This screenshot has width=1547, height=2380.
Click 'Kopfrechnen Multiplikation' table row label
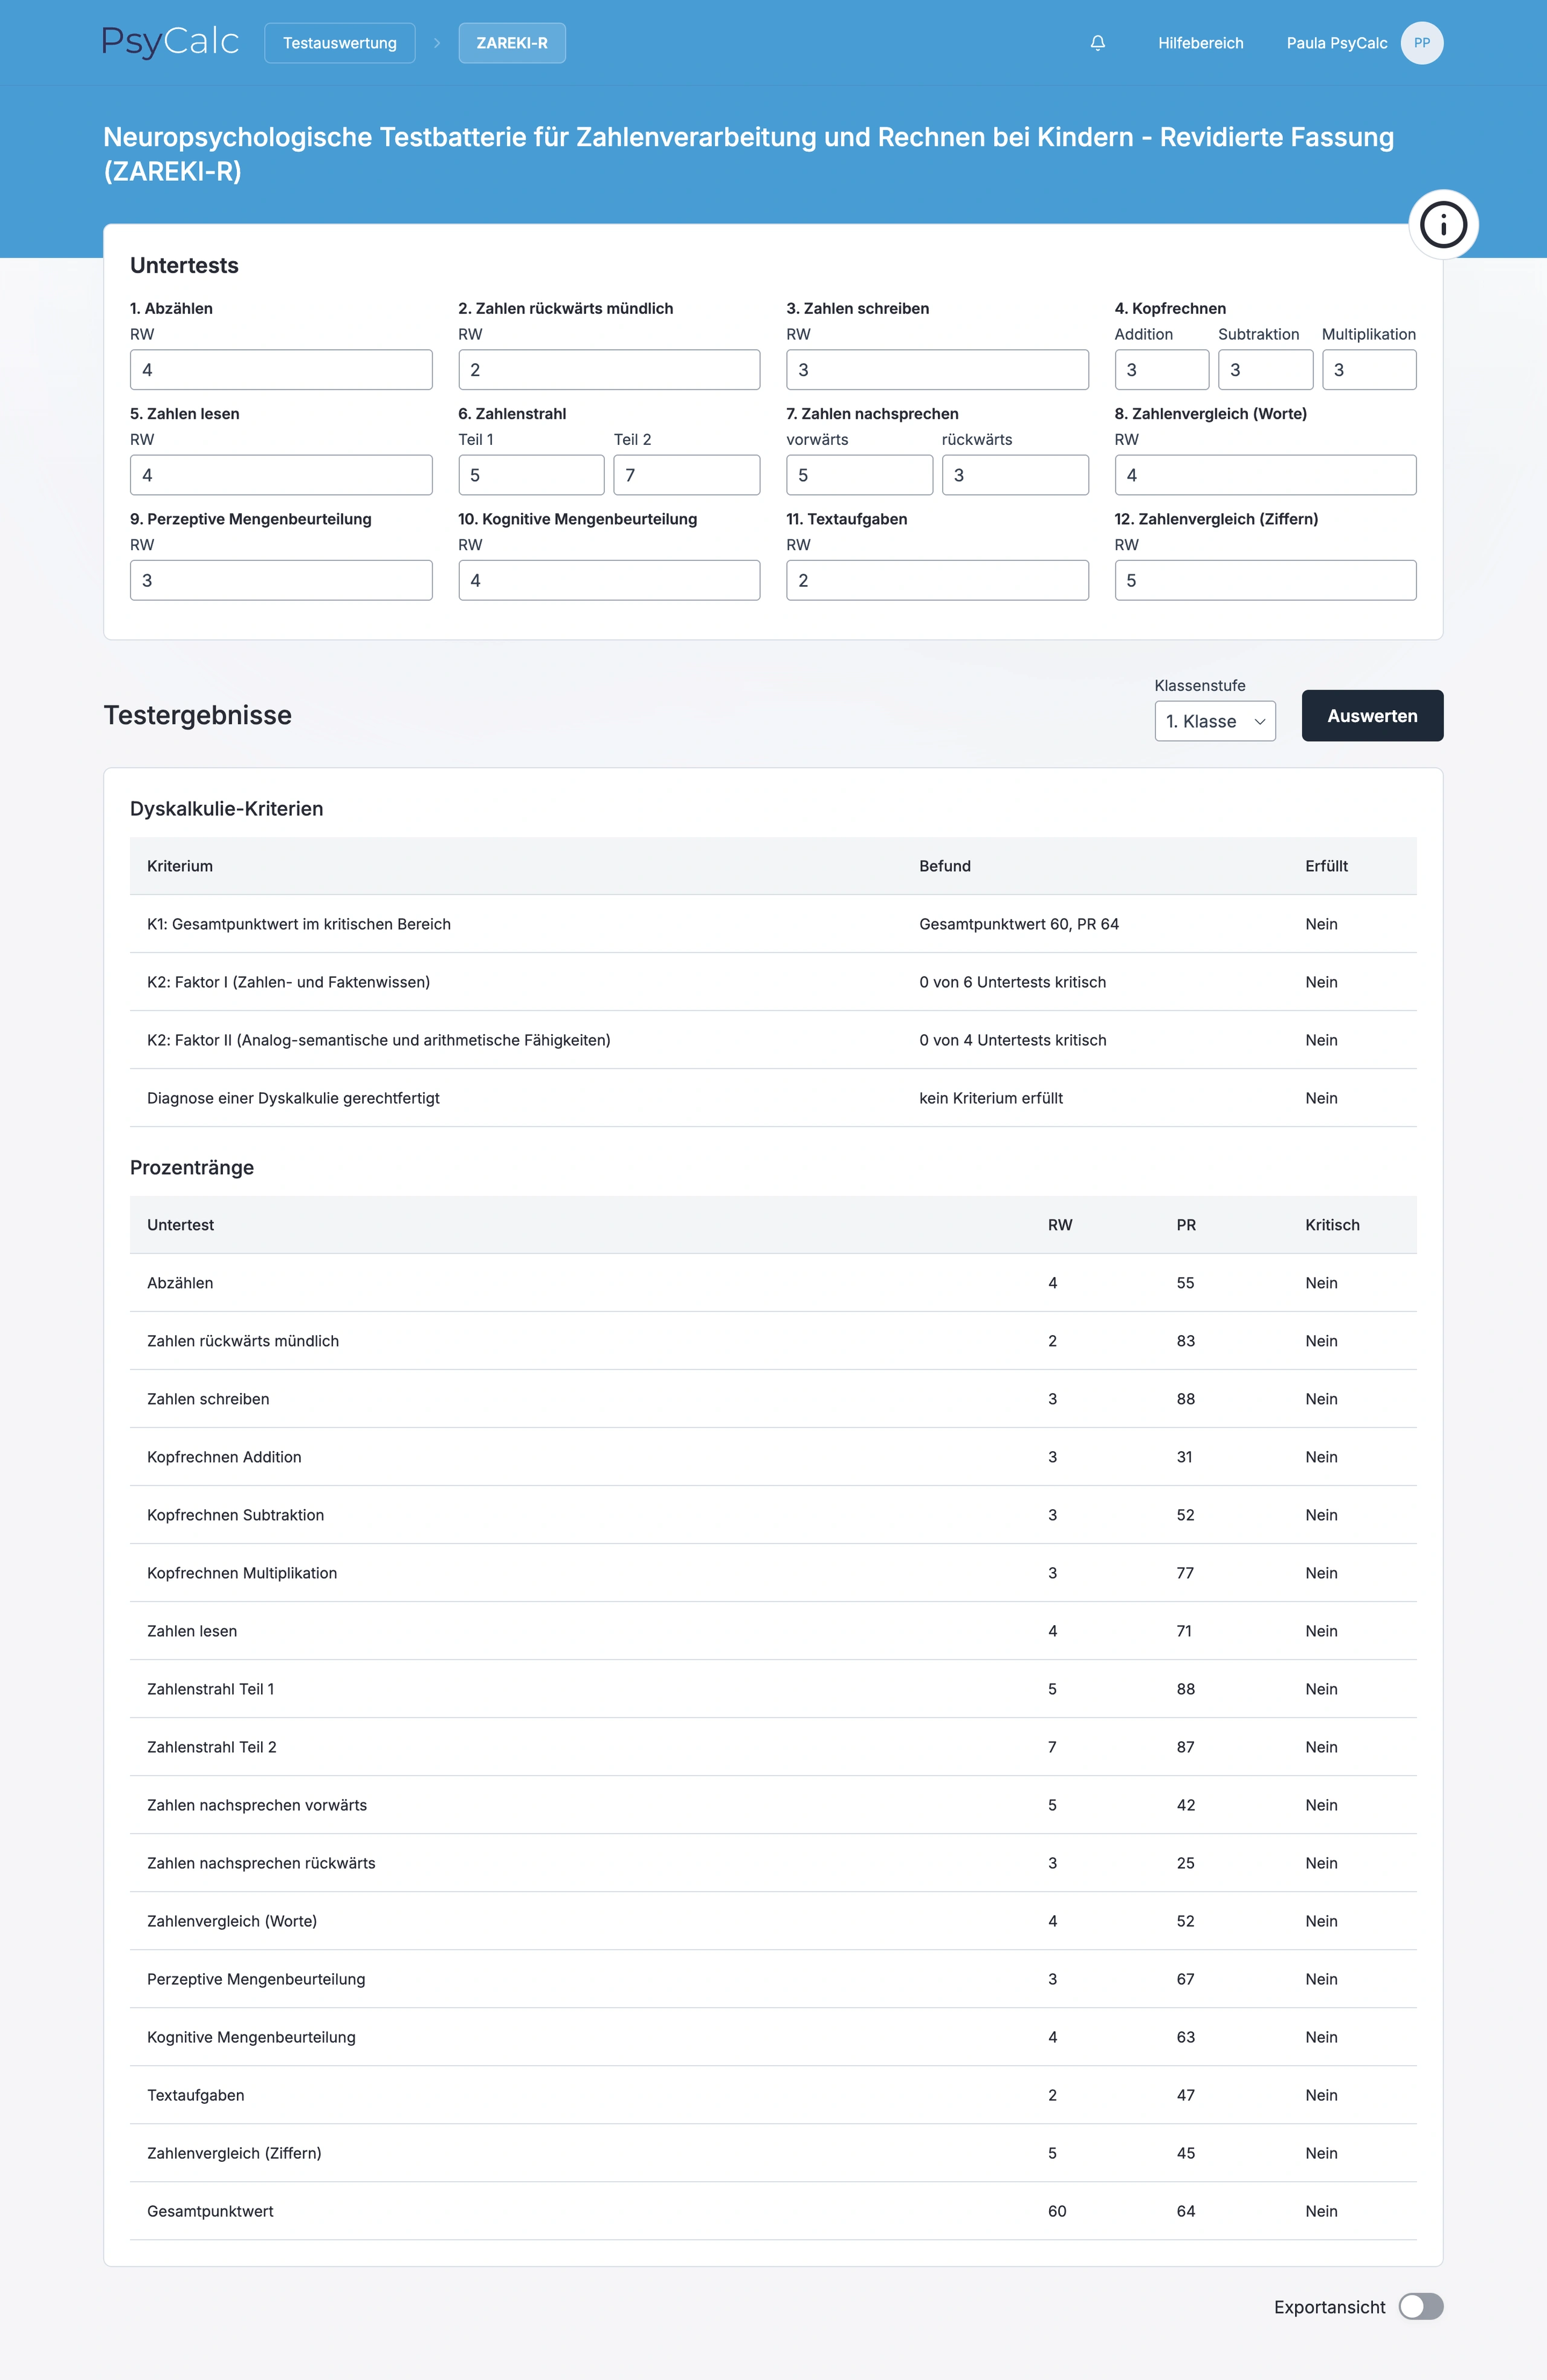coord(242,1573)
